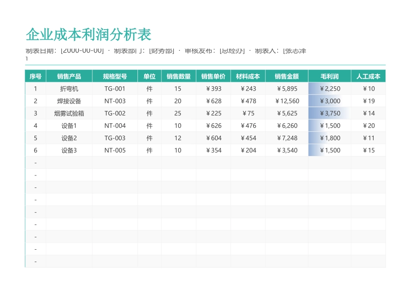Select the model cell TG-001
Screen dimensions: 420x297
click(x=115, y=88)
